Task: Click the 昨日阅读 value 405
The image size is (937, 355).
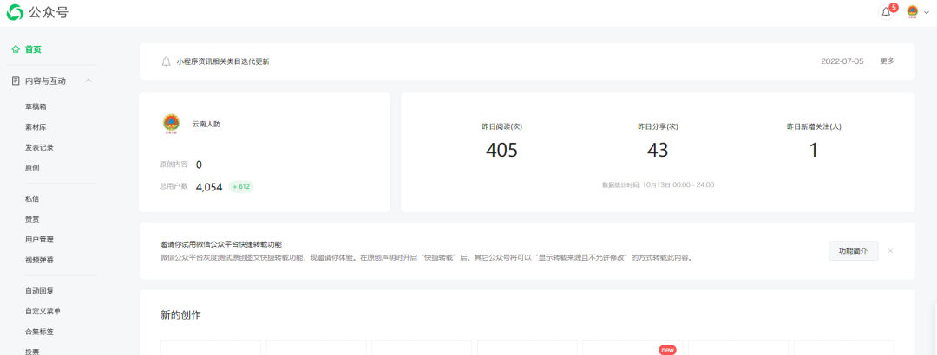Action: pos(501,150)
